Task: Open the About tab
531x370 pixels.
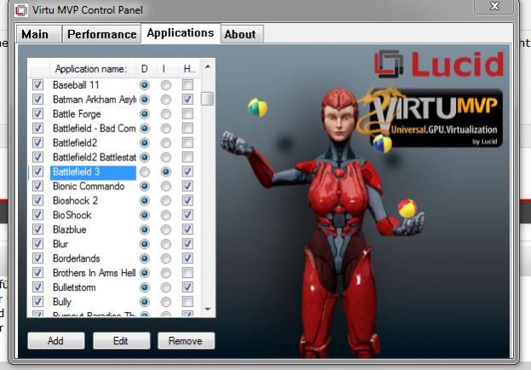Action: pyautogui.click(x=242, y=34)
